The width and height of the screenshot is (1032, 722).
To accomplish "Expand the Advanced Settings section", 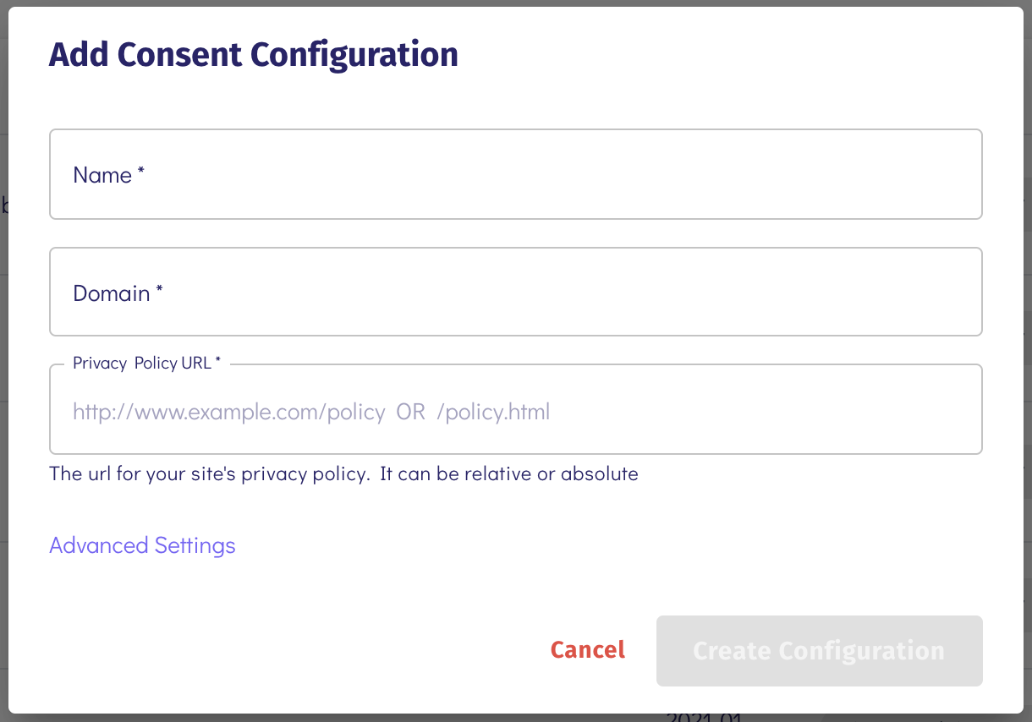I will click(142, 545).
